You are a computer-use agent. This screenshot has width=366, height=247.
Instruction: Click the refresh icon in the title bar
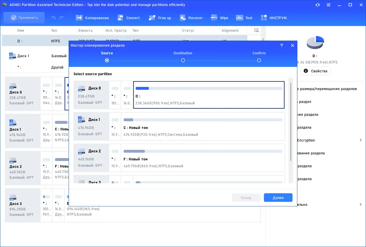[318, 5]
